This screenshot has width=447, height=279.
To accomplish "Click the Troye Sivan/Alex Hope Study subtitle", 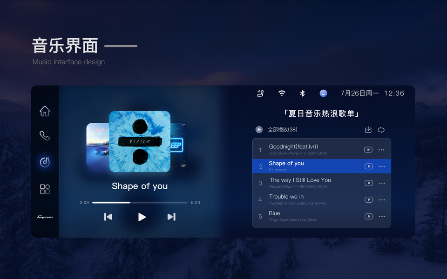I will 293,220.
